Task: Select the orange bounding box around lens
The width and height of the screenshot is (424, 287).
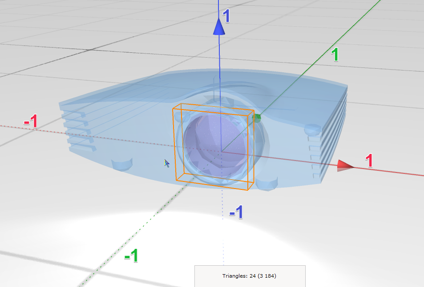Action: click(x=214, y=146)
